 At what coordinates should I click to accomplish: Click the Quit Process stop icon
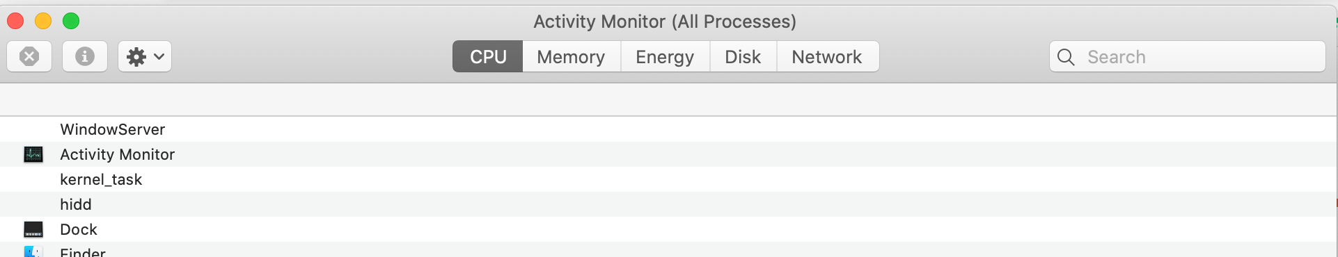[x=29, y=56]
